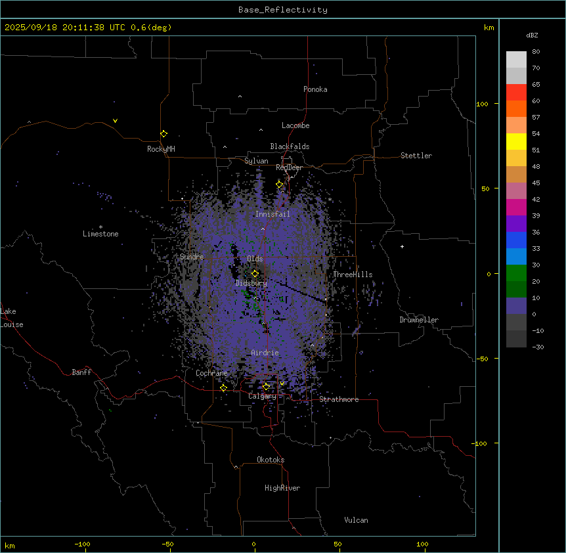The image size is (566, 553).
Task: Click the white plus marker east of ThreeHills
Action: [403, 246]
